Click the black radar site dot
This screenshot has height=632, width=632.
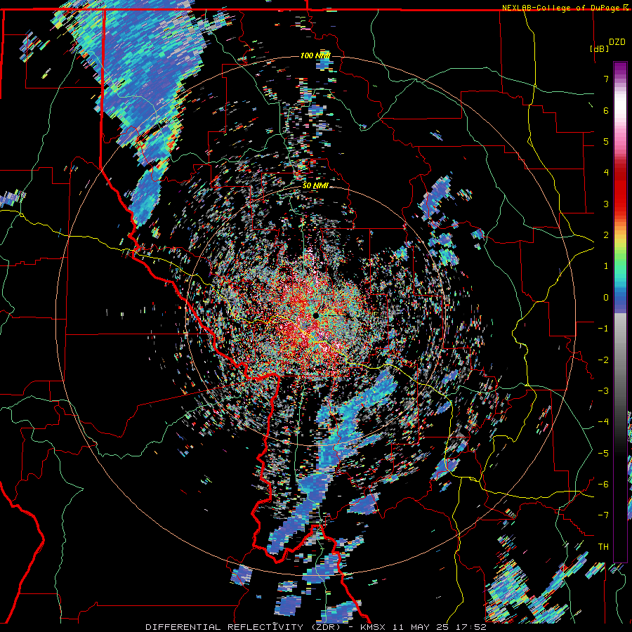pos(316,315)
